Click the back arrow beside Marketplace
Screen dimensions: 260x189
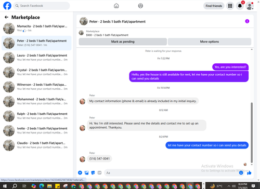[6, 17]
